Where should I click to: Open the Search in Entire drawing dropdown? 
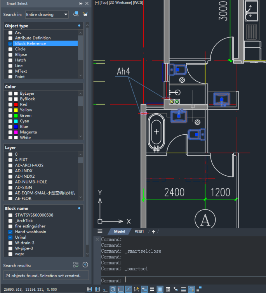point(47,14)
